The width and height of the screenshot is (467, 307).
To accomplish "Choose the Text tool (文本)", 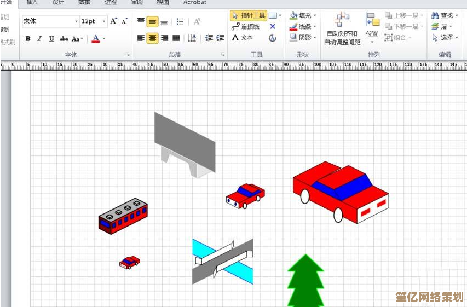I will 243,38.
